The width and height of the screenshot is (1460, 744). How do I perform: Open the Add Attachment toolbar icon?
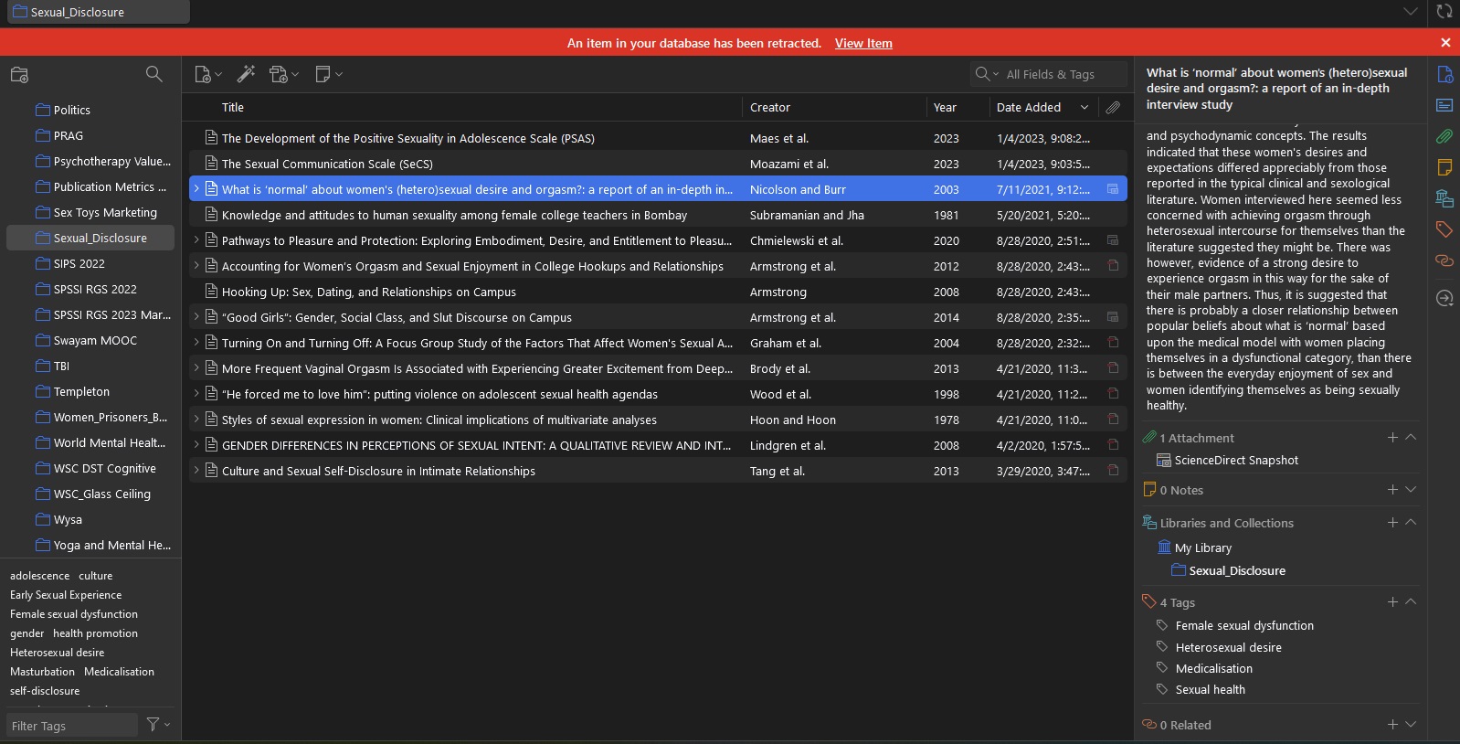point(280,75)
